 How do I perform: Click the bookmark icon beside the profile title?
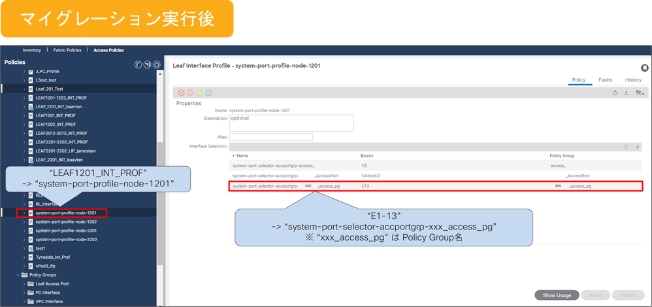click(644, 68)
